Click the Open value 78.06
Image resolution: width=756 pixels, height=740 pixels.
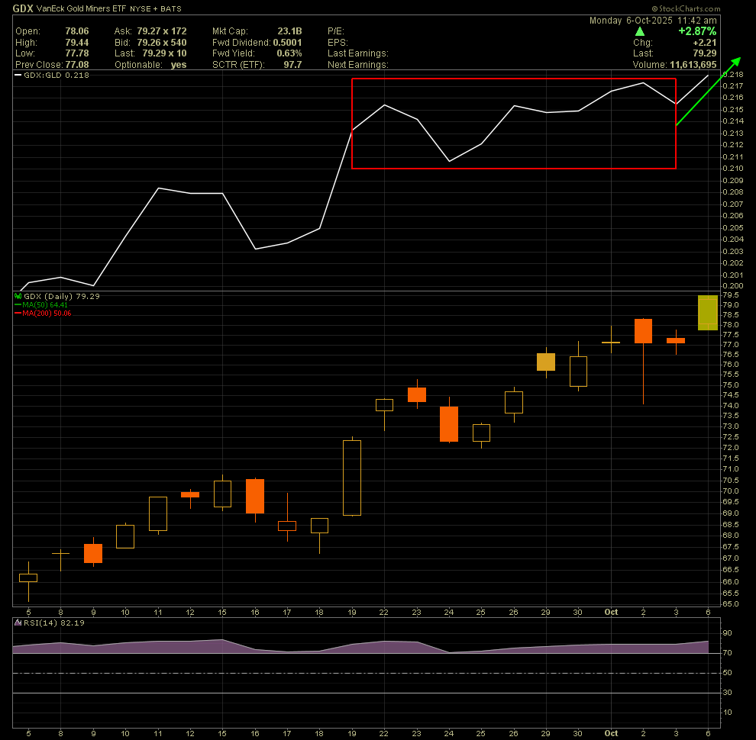(77, 31)
